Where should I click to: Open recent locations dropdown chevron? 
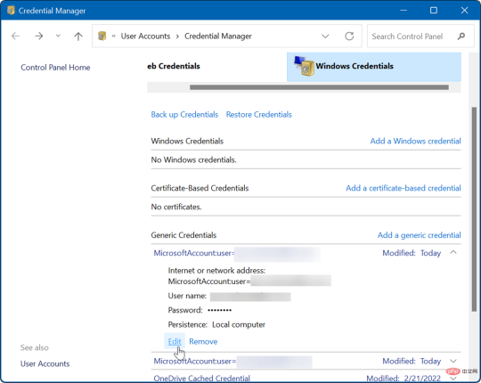point(58,36)
